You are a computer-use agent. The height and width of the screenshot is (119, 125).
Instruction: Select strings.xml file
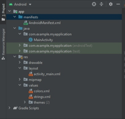tap(42, 97)
